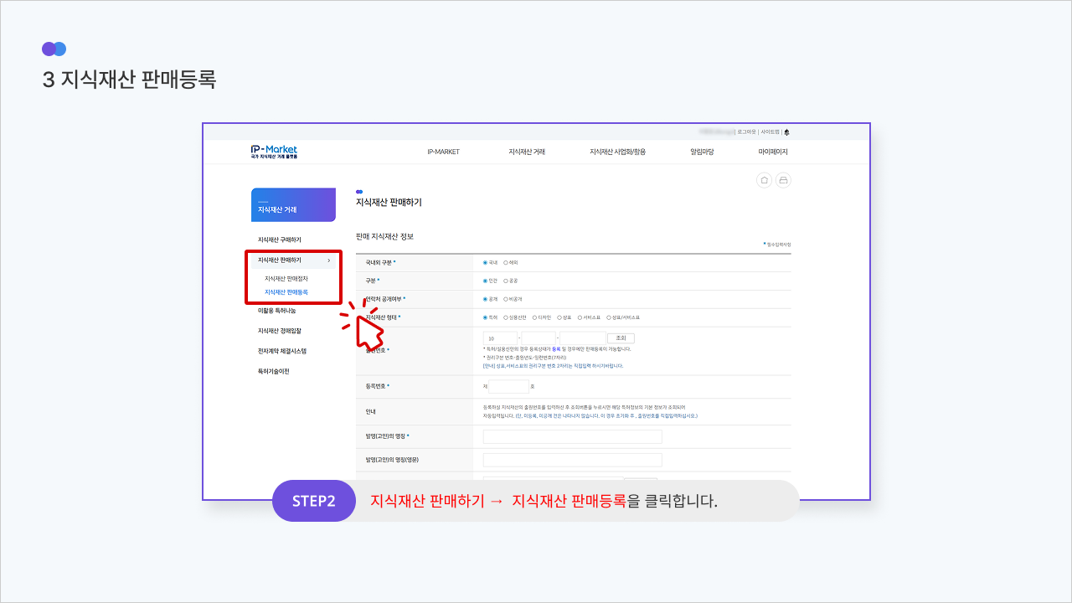Click the 발명(고안)의 명칭 text field
Viewport: 1072px width, 603px height.
click(x=572, y=436)
